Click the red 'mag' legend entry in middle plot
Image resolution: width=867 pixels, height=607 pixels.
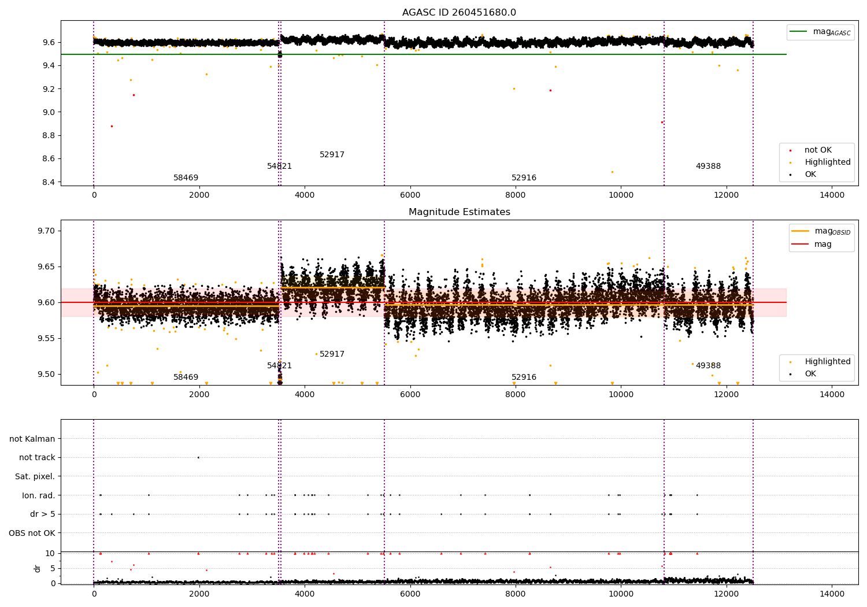813,245
